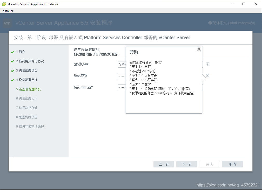Select step 8 配置网络设置
This screenshot has height=190, width=262.
tap(27, 117)
